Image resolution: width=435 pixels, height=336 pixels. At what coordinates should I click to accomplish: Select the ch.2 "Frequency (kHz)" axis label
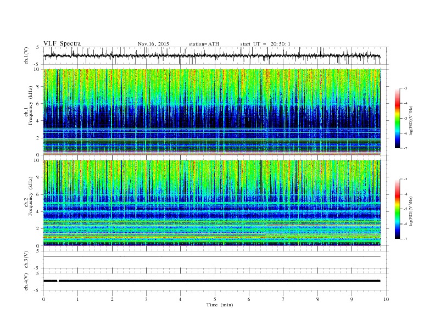click(x=31, y=197)
